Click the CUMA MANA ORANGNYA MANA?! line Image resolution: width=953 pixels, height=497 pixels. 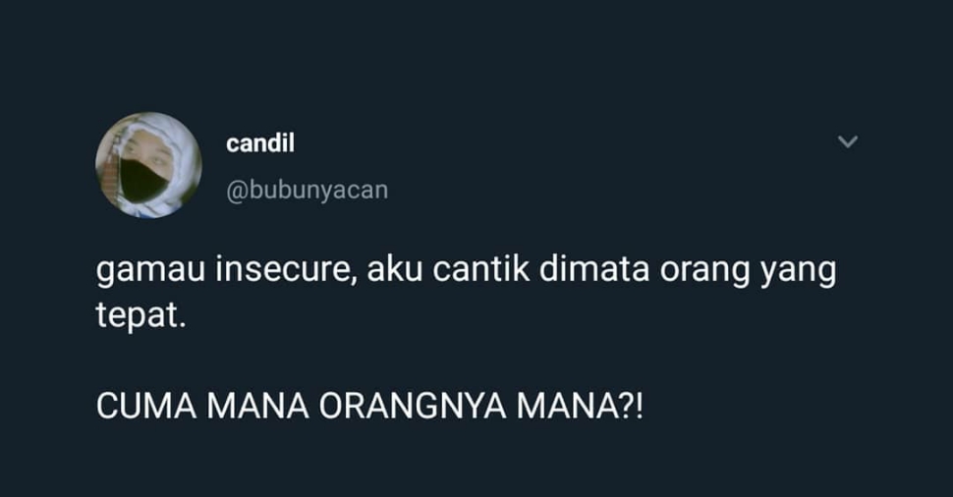pyautogui.click(x=369, y=407)
